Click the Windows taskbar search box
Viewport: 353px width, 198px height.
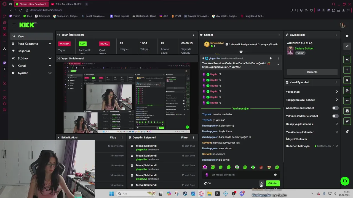(136, 194)
